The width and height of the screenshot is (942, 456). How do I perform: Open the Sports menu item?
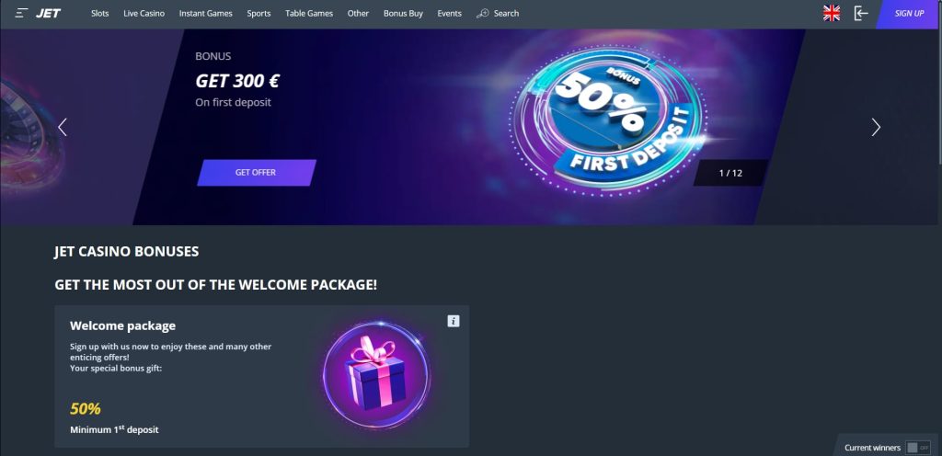point(258,13)
